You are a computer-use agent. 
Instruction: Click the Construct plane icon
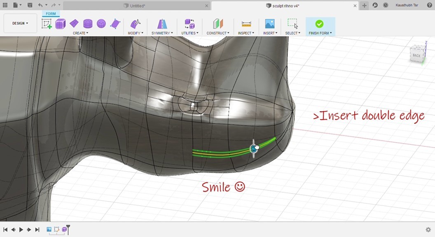[x=218, y=24]
